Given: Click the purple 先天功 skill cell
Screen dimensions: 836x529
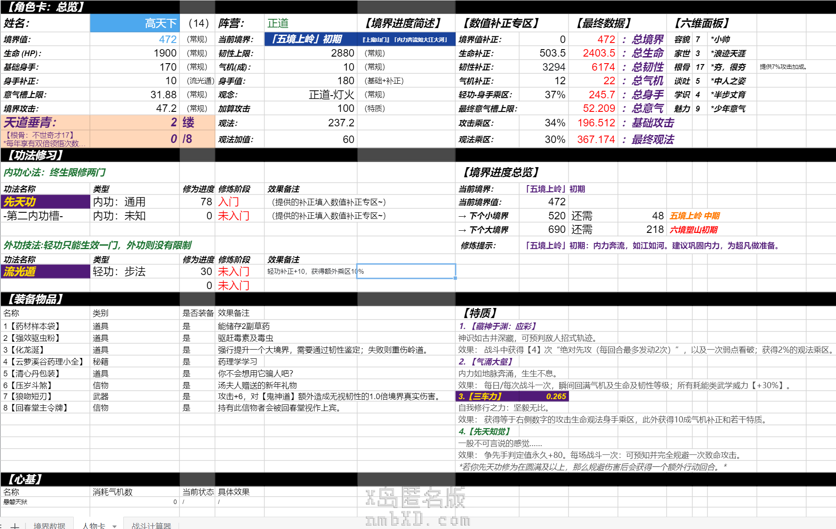Looking at the screenshot, I should [45, 202].
